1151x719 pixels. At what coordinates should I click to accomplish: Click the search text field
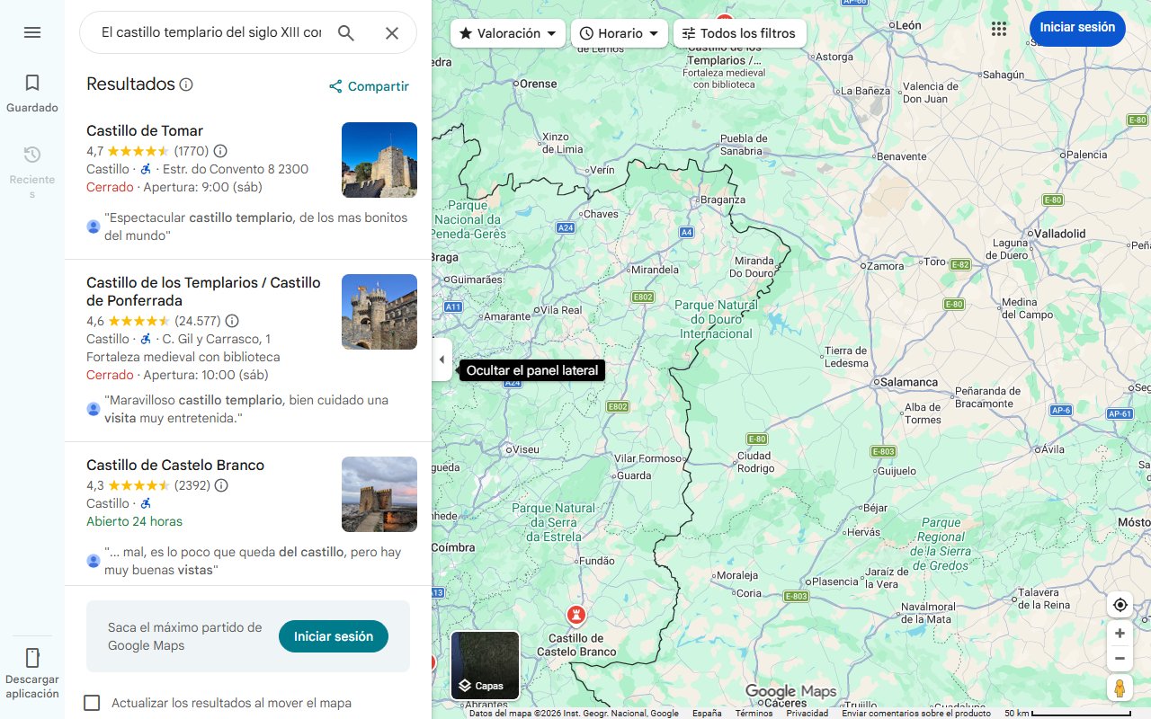click(x=210, y=33)
